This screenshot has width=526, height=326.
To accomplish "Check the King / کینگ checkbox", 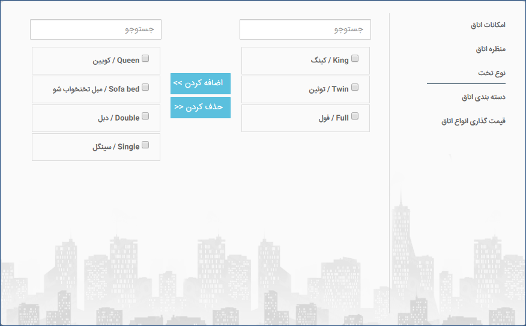I will 355,58.
